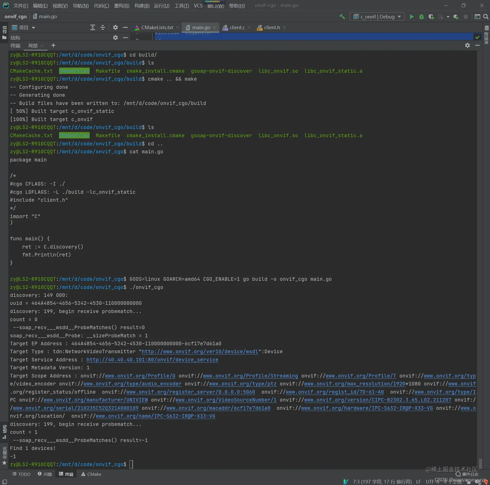Run c_onvif with green play button
This screenshot has height=485, width=490.
pos(412,17)
